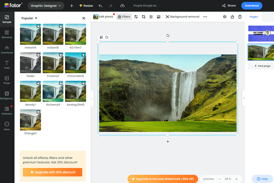This screenshot has height=183, width=274.
Task: Switch to the Pages tab
Action: pyautogui.click(x=253, y=17)
